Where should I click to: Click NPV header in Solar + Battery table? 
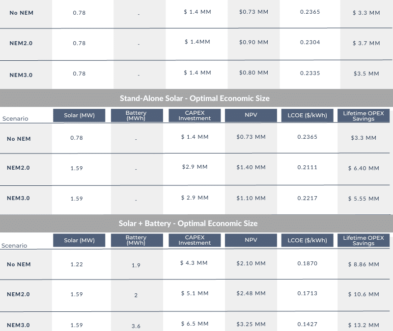[x=252, y=240]
